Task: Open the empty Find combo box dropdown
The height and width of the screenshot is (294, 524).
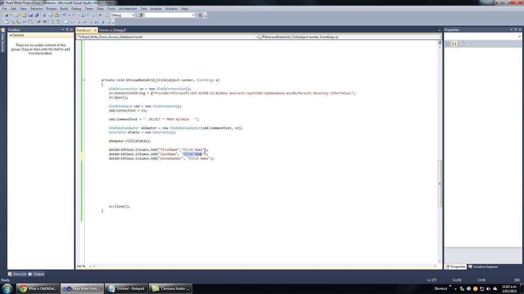Action: click(193, 15)
